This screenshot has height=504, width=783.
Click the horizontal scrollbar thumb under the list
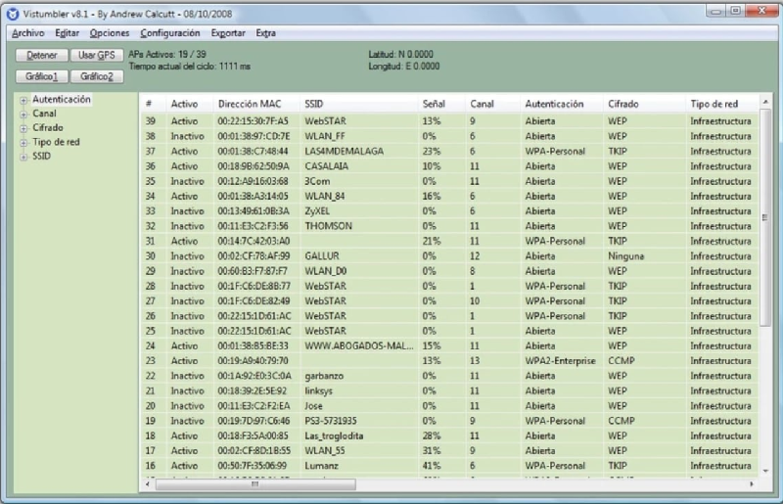pos(254,483)
